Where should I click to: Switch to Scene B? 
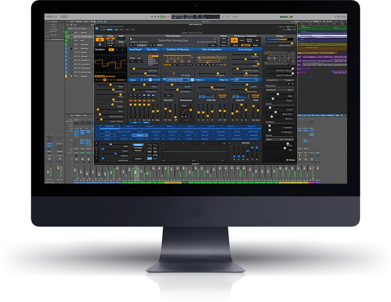click(x=100, y=44)
